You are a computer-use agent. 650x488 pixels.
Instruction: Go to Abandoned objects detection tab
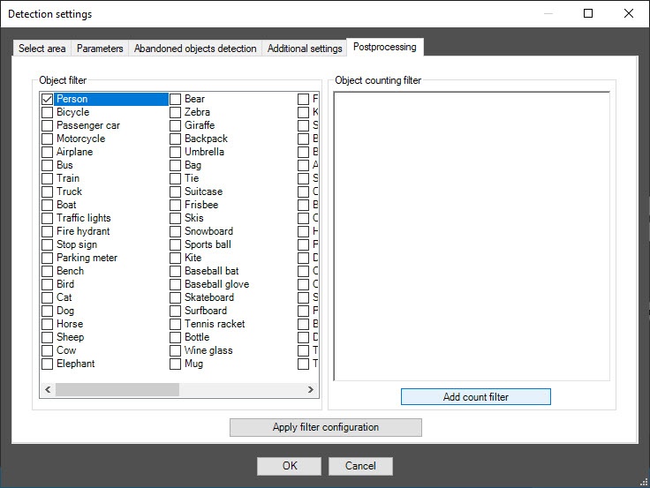(195, 49)
